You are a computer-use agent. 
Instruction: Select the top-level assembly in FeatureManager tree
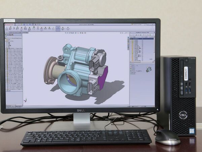point(13,38)
